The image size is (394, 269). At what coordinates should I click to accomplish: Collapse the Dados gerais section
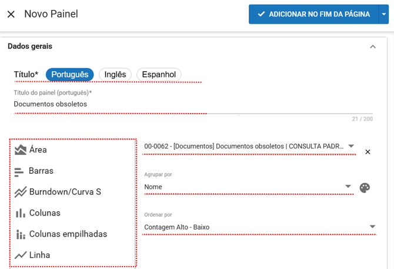click(372, 47)
